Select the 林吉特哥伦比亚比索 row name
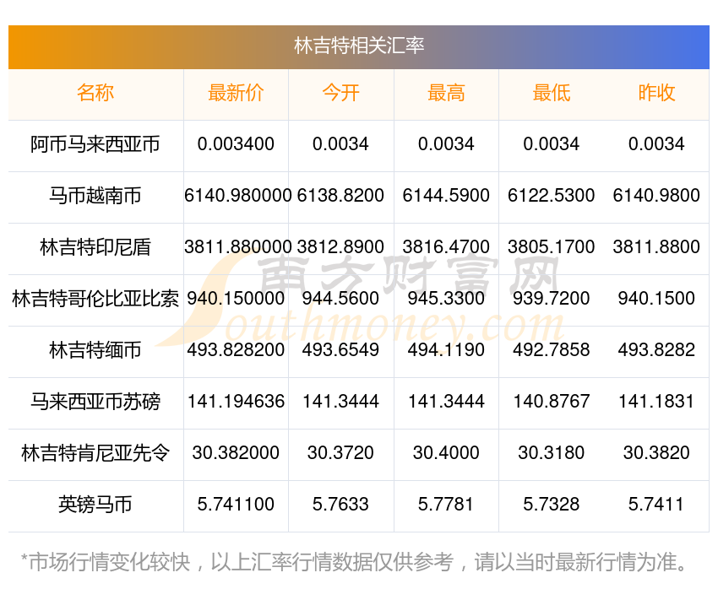 [95, 299]
